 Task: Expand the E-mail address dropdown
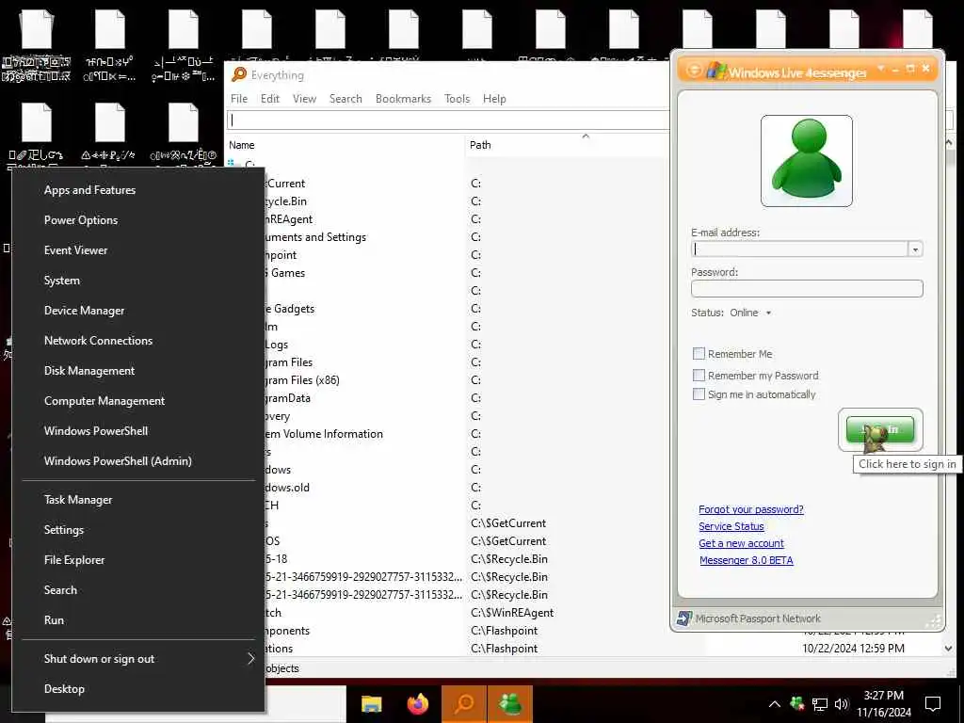[x=915, y=249]
